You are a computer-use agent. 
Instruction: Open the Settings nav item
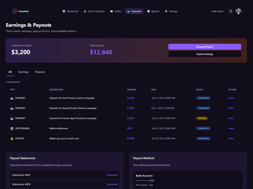coord(171,11)
